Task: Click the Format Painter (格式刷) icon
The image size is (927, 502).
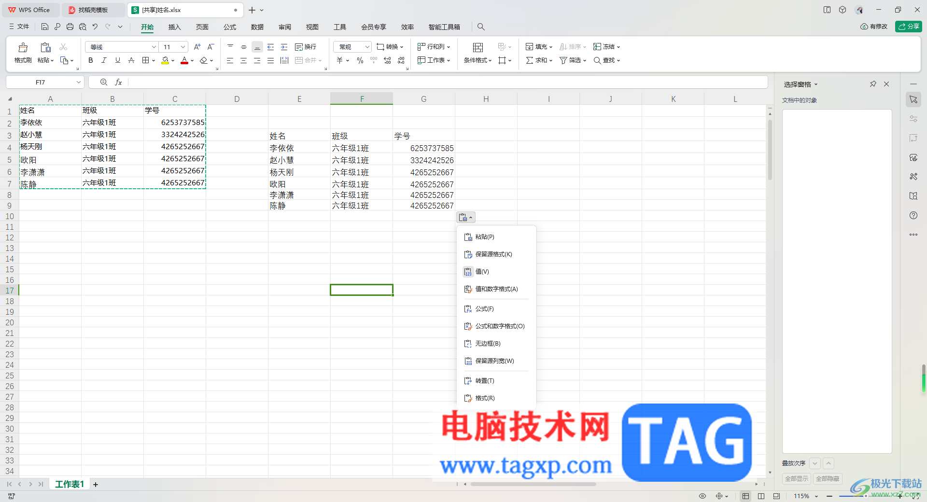Action: [x=23, y=47]
